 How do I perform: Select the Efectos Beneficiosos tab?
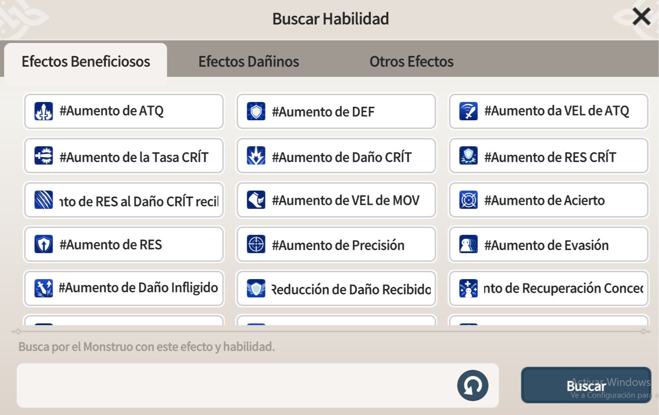[x=86, y=60]
